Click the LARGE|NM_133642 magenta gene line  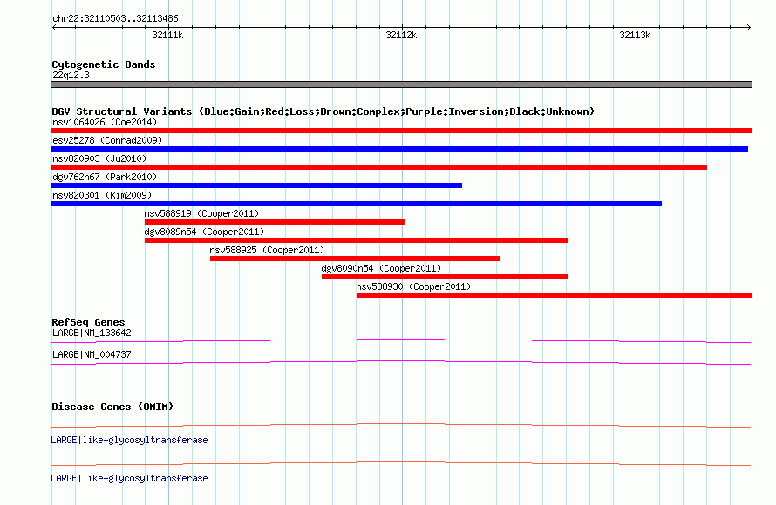pos(401,340)
